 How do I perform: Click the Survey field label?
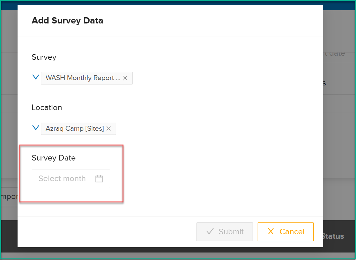coord(44,57)
